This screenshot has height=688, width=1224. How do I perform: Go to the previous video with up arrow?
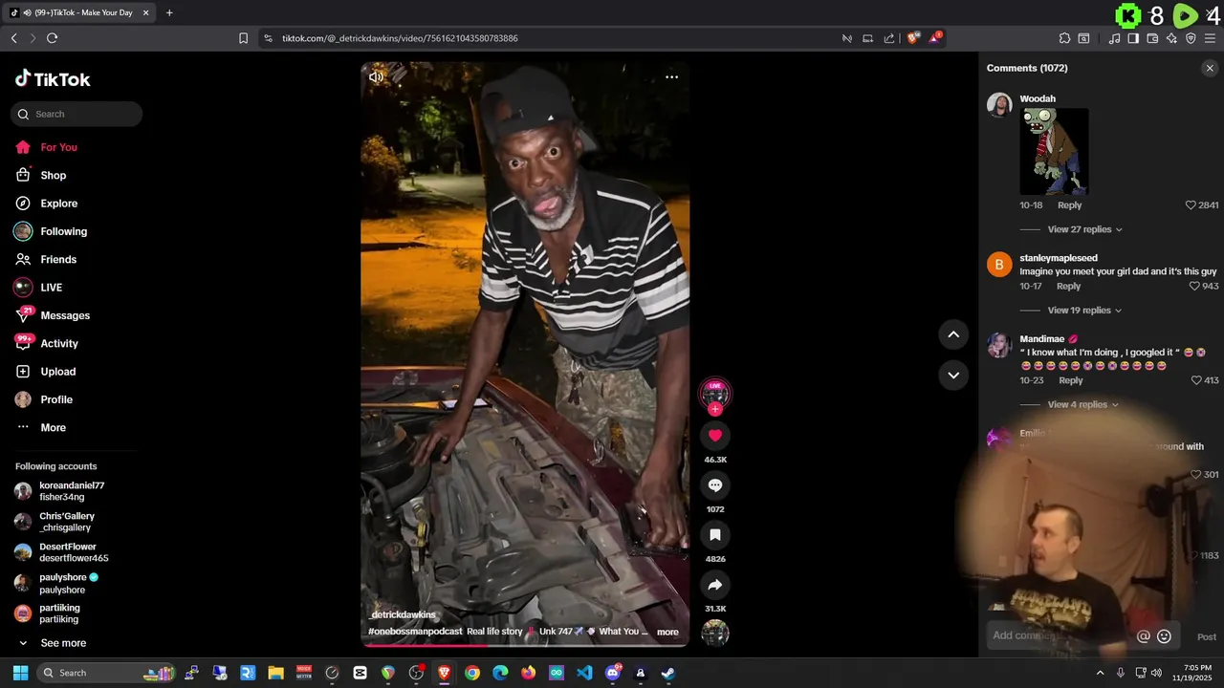(953, 334)
